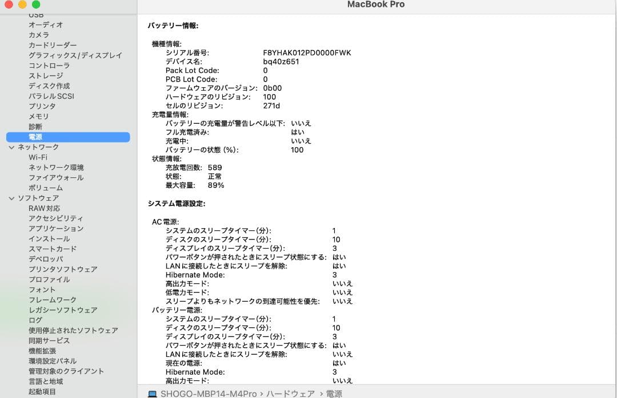617x398 pixels.
Task: Collapse the ソフトウェア section triangle
Action: coord(11,198)
